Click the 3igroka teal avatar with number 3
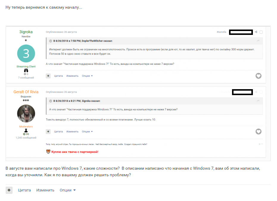277x201 pixels. tap(26, 54)
